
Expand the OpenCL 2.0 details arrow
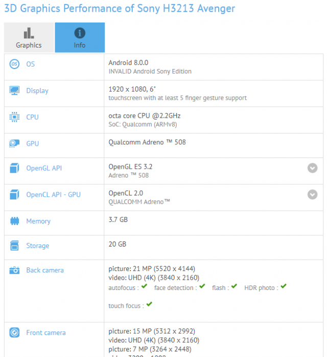point(313,194)
